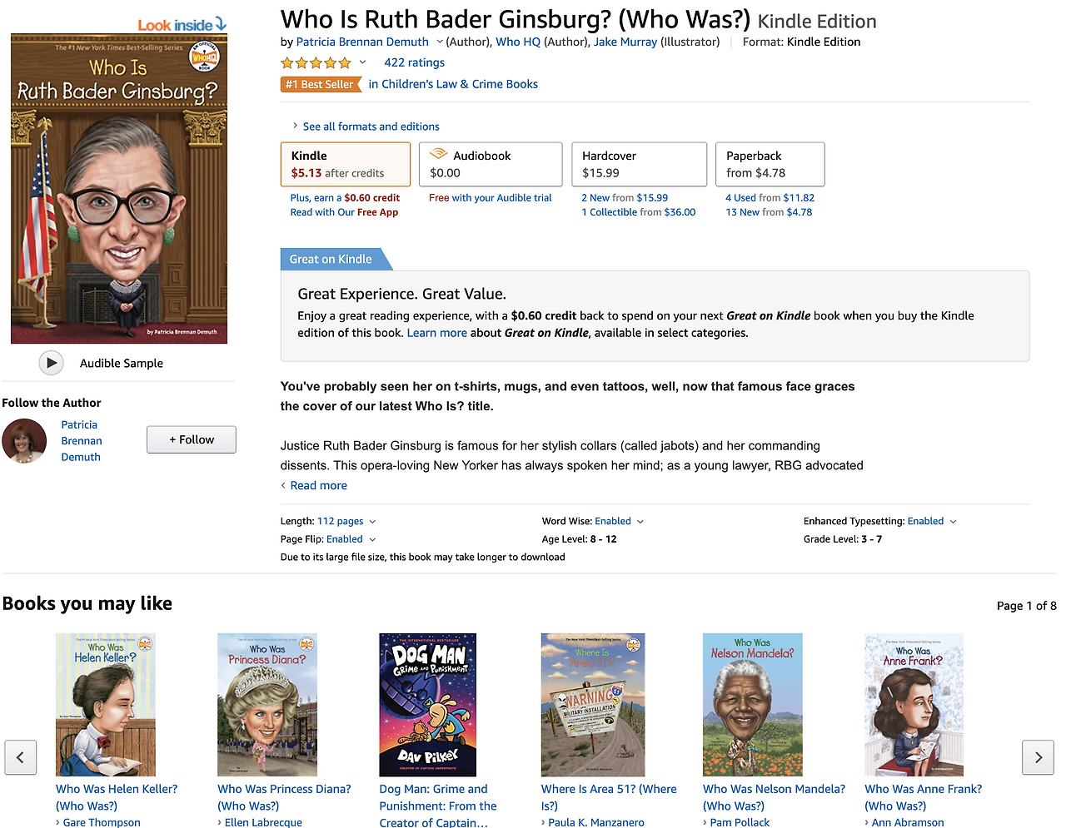
Task: Go to previous books carousel page
Action: [x=20, y=757]
